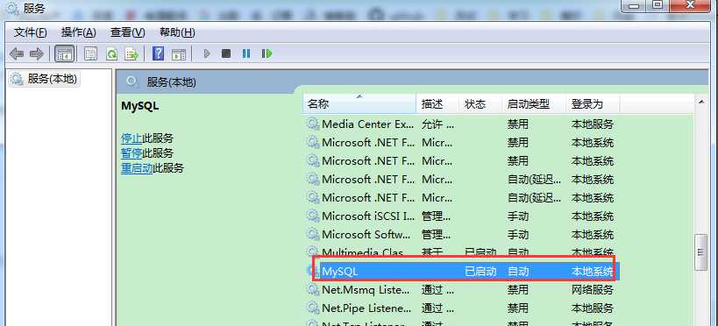Click the scroll-up arrow of services list
Image resolution: width=718 pixels, height=326 pixels.
pos(701,102)
